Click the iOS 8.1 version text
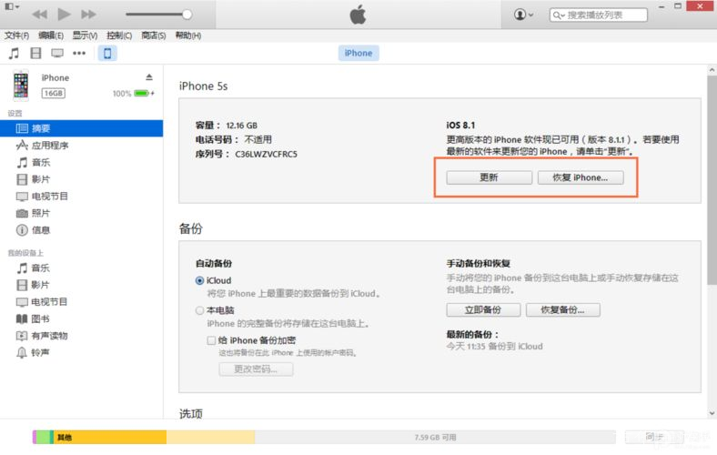Screen dimensions: 717x455 point(460,126)
